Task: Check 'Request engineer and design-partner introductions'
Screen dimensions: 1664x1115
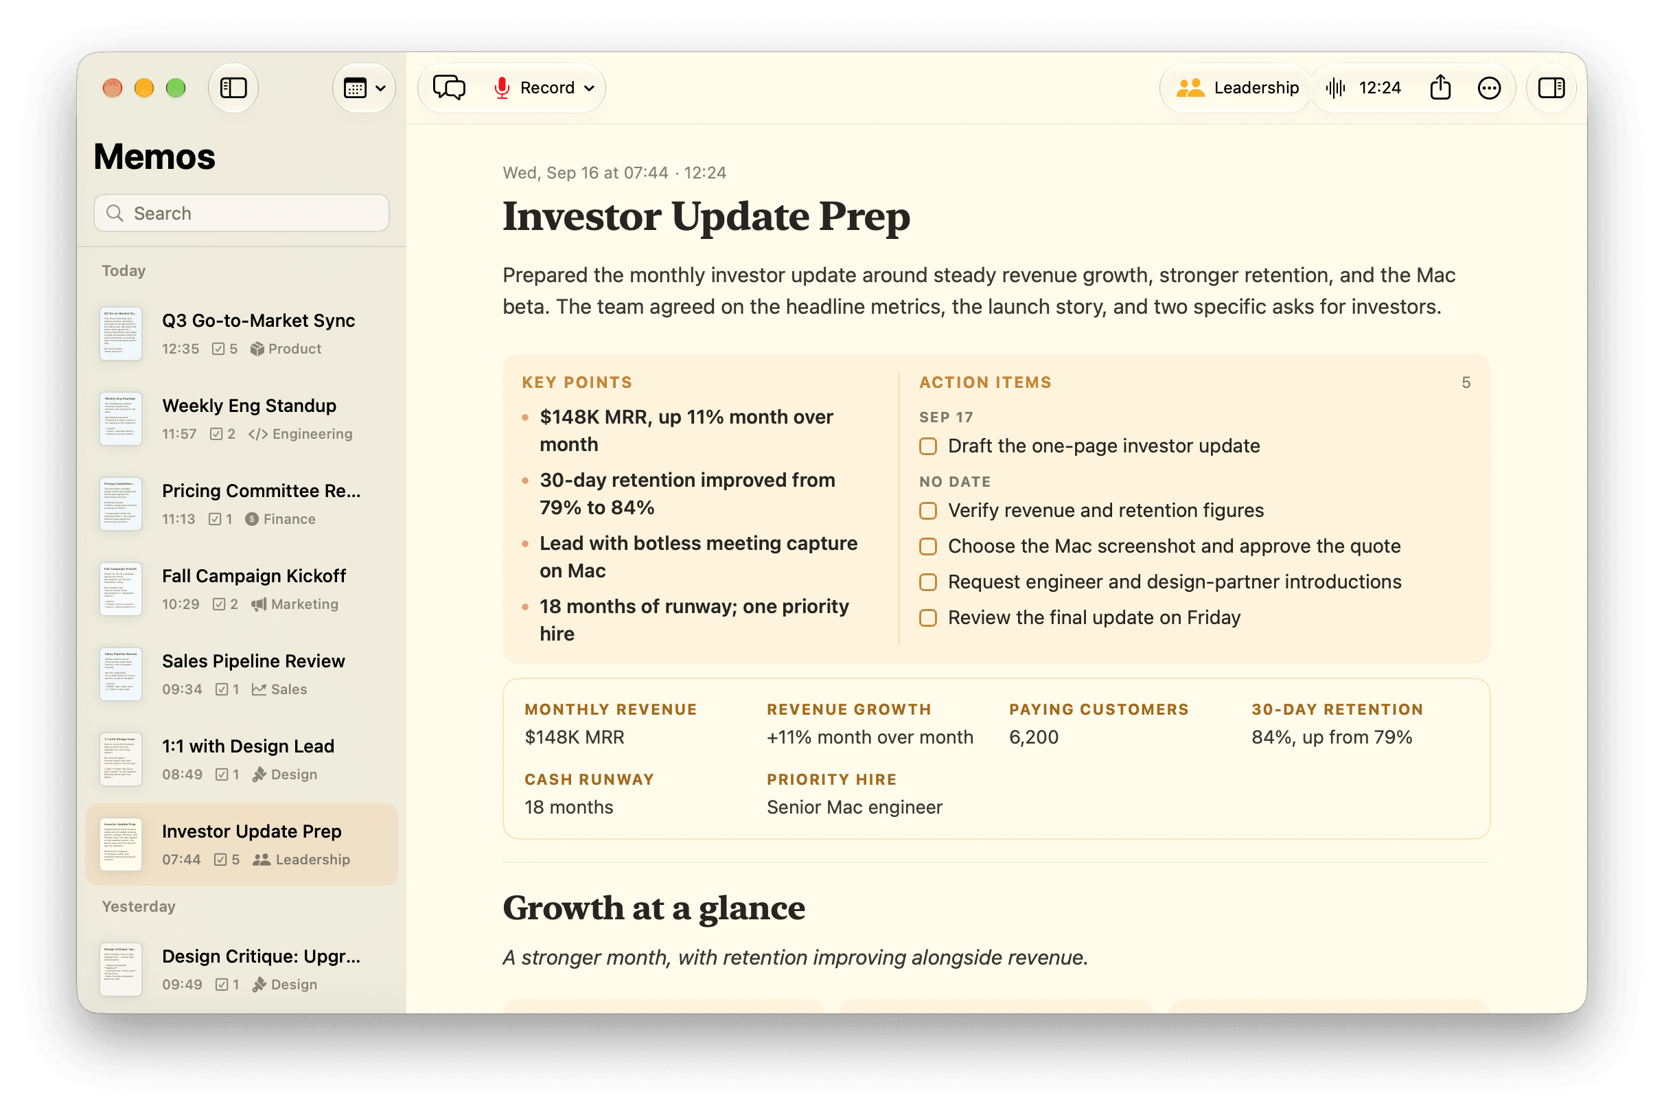Action: [927, 582]
